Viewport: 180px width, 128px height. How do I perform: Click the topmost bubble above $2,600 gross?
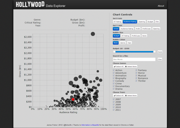(93, 34)
